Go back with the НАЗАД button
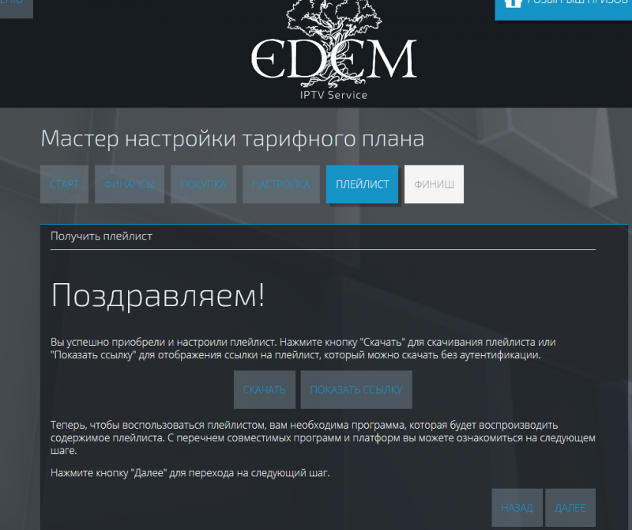 (517, 507)
